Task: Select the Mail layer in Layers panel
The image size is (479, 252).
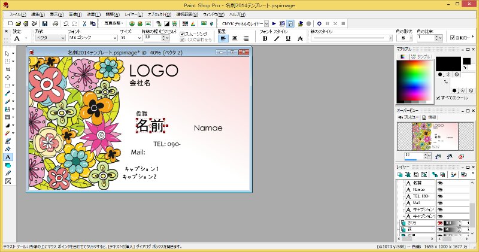Action: (x=419, y=202)
